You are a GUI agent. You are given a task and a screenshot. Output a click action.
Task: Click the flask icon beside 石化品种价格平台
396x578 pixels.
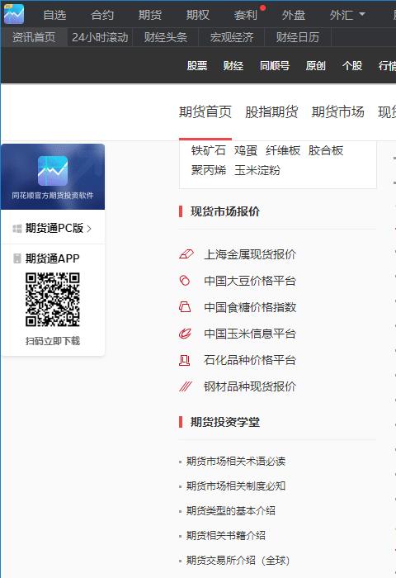184,360
